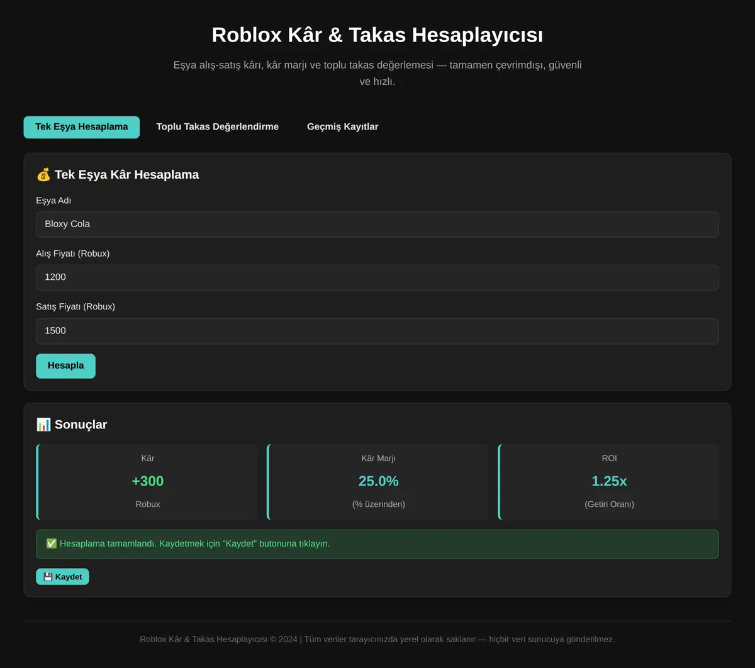Viewport: 755px width, 668px height.
Task: Click the footer copyright text
Action: tap(377, 639)
